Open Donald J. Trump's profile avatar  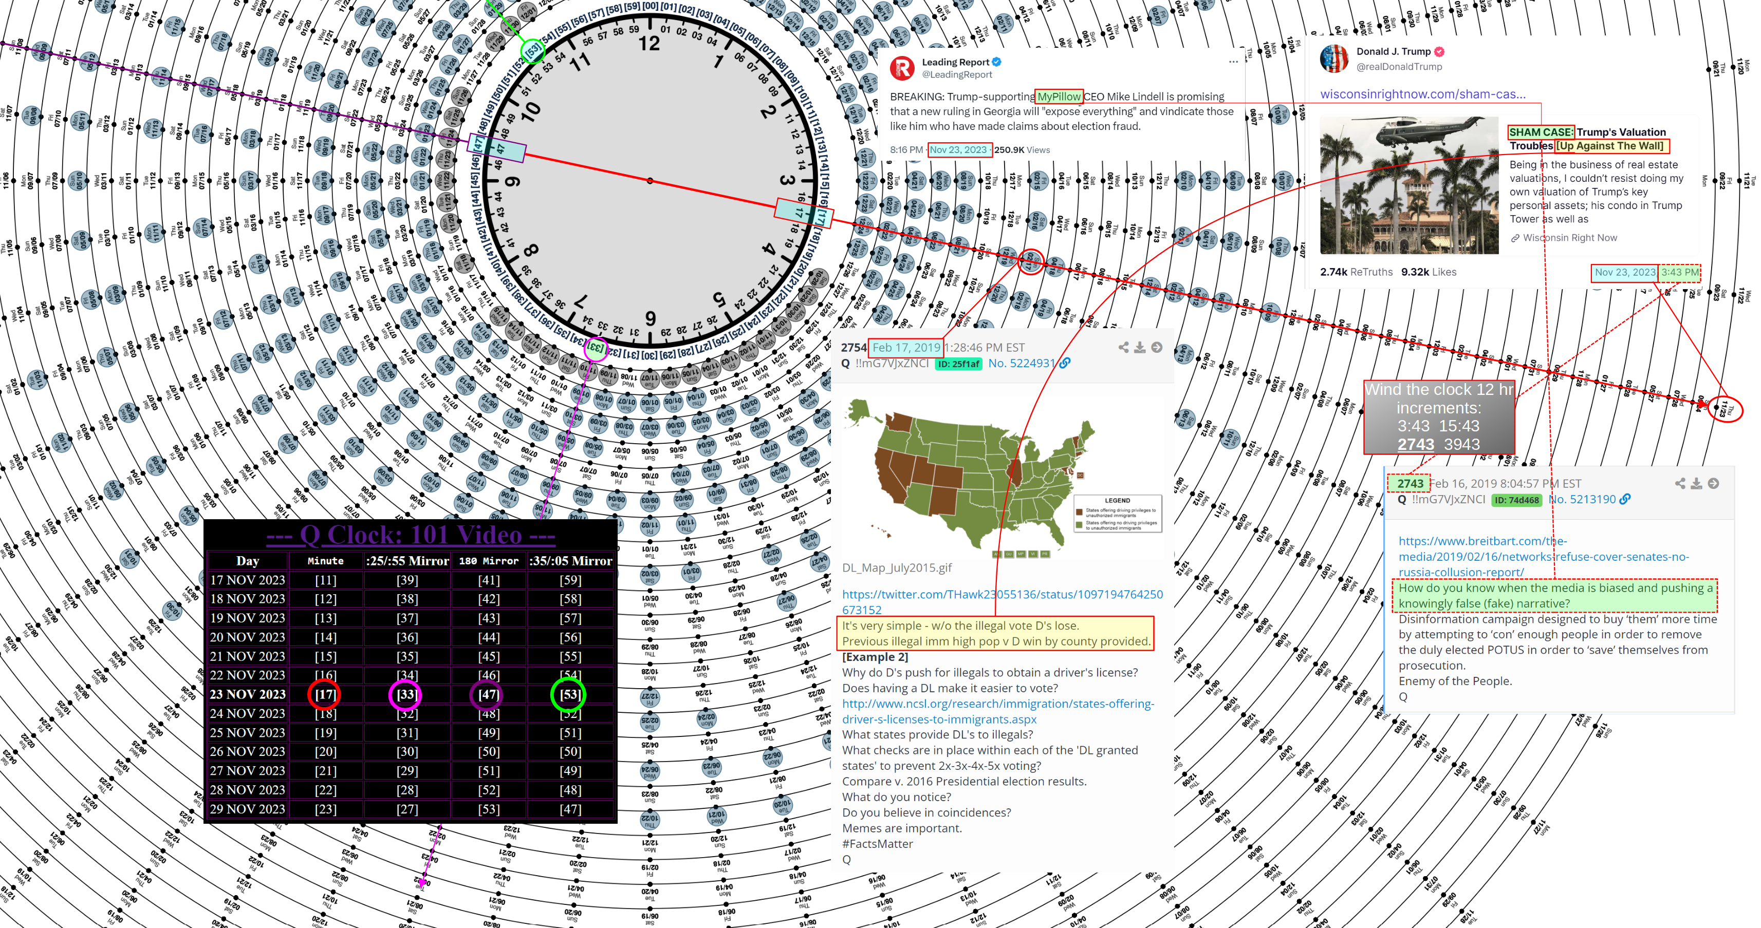click(1334, 58)
